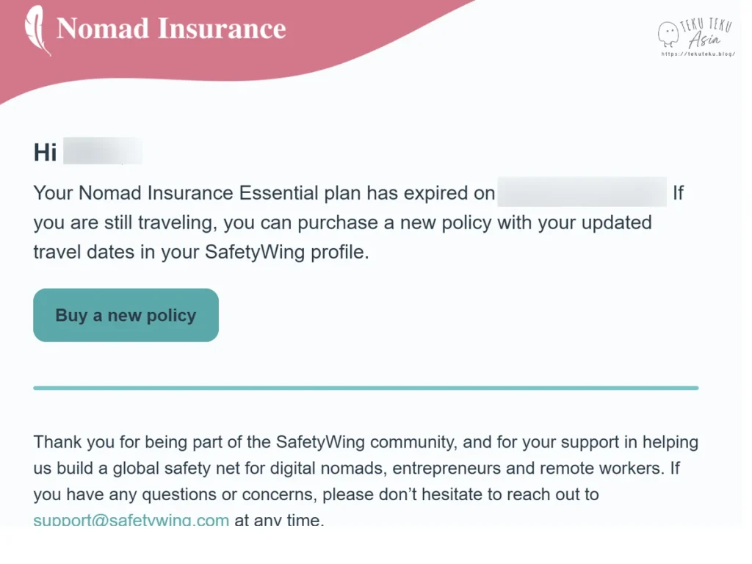Click the blurred recipient name after Hi
This screenshot has height=564, width=752.
[102, 152]
